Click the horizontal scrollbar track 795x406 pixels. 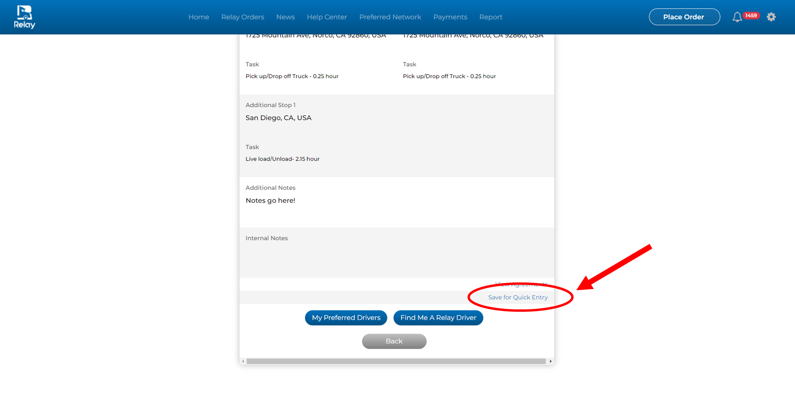pyautogui.click(x=396, y=361)
